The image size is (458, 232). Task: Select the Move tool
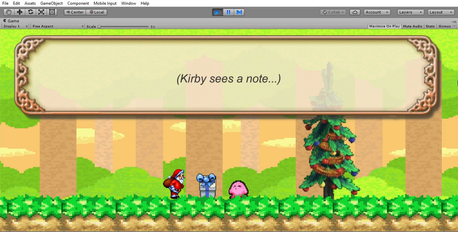(x=20, y=12)
